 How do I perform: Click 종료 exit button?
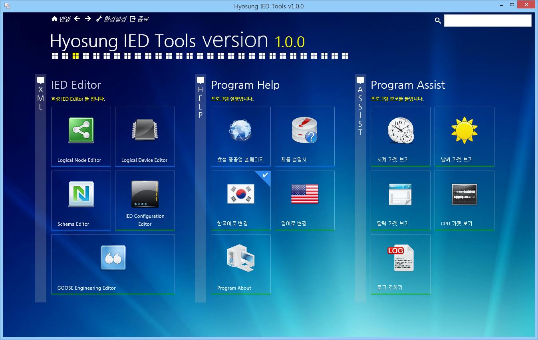pyautogui.click(x=139, y=19)
